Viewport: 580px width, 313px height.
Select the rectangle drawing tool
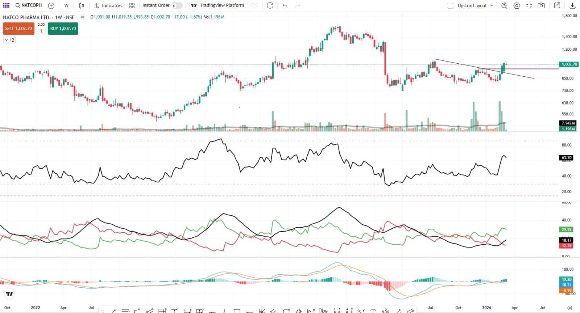tap(237, 311)
